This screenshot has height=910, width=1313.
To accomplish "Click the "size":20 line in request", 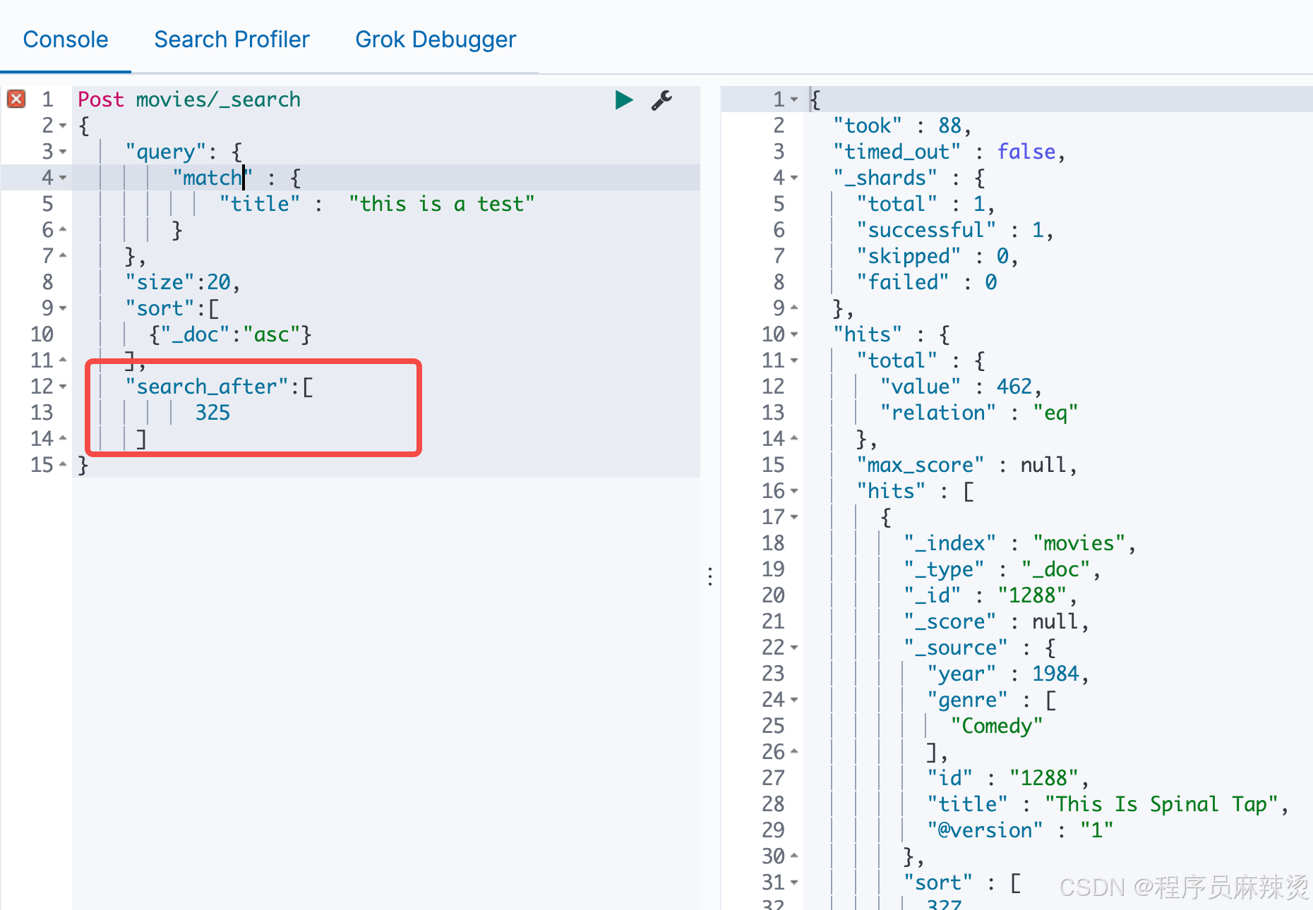I will click(x=183, y=282).
